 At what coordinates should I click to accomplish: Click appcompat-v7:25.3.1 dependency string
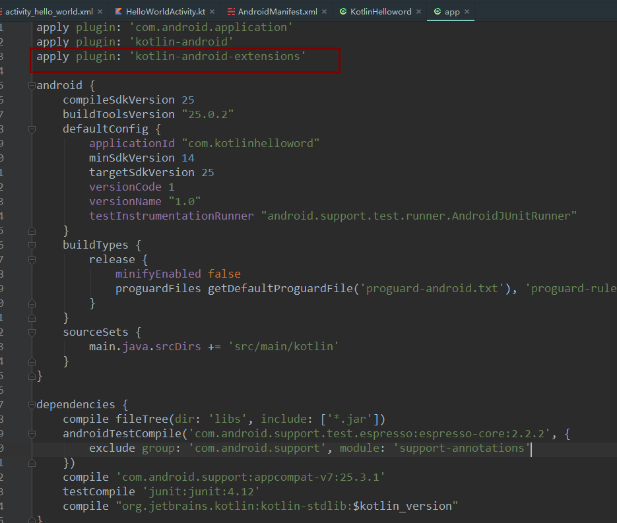pos(250,477)
